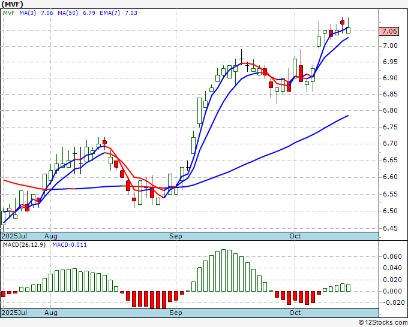Click the 6.90 price axis label
The width and height of the screenshot is (408, 327).
[x=390, y=78]
